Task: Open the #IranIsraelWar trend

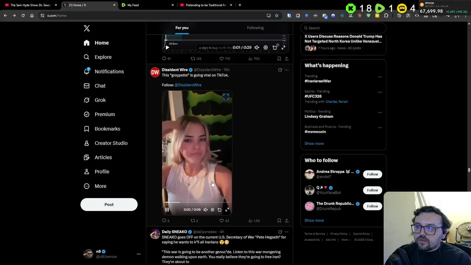Action: click(318, 81)
